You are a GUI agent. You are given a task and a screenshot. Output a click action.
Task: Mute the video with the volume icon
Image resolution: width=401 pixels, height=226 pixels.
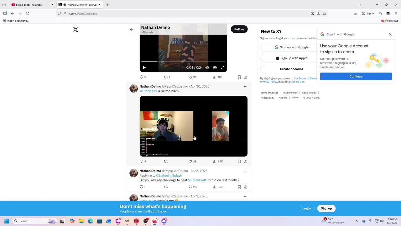tap(207, 67)
